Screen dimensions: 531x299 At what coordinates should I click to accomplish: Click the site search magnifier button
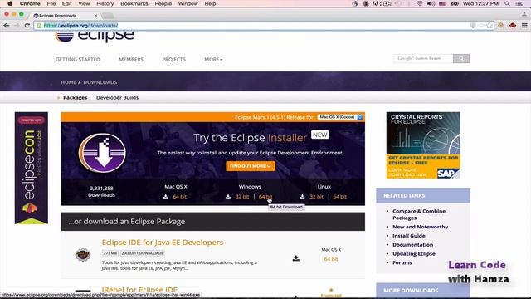click(x=461, y=59)
